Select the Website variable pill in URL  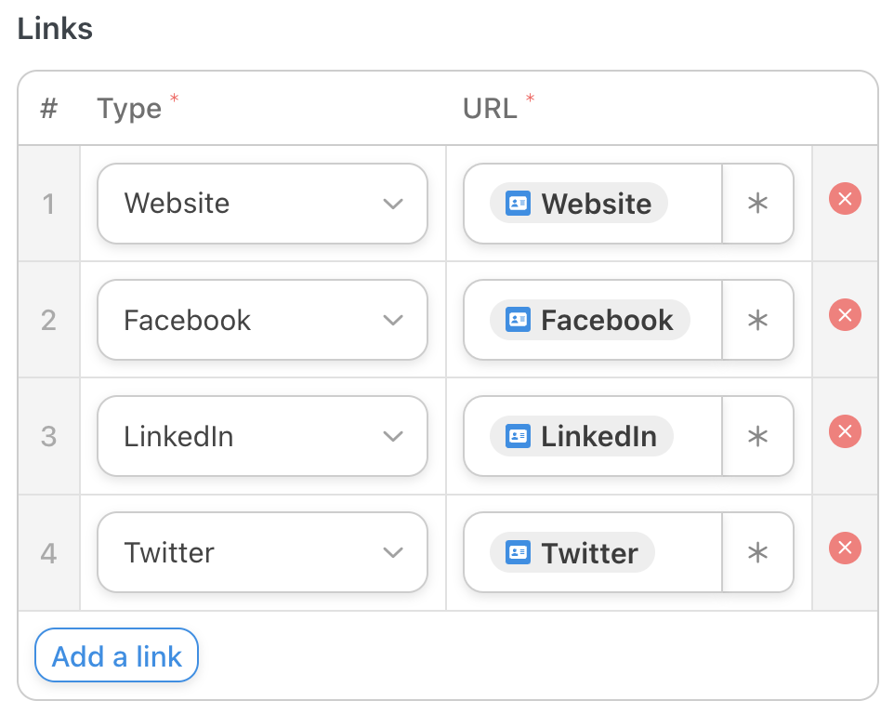pos(578,204)
